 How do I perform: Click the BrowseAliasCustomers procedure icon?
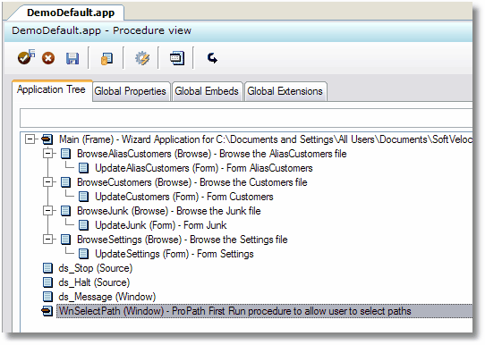tap(65, 154)
